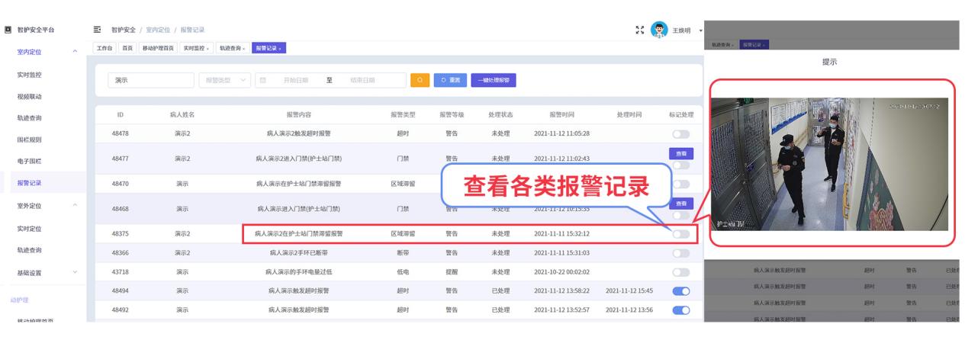
Task: Click the orange search icon button
Action: 420,81
